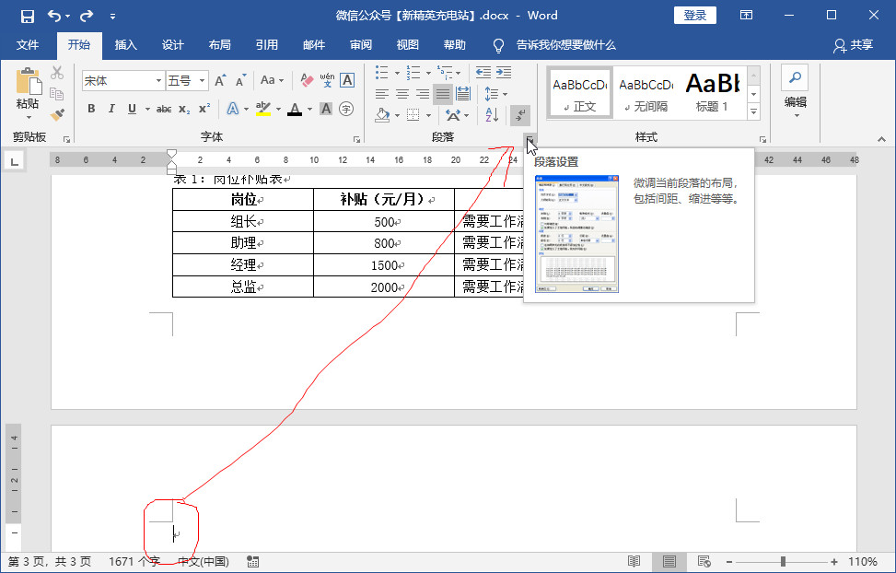Screen dimensions: 896x573
Task: Switch to the 布局 tab
Action: click(x=219, y=44)
